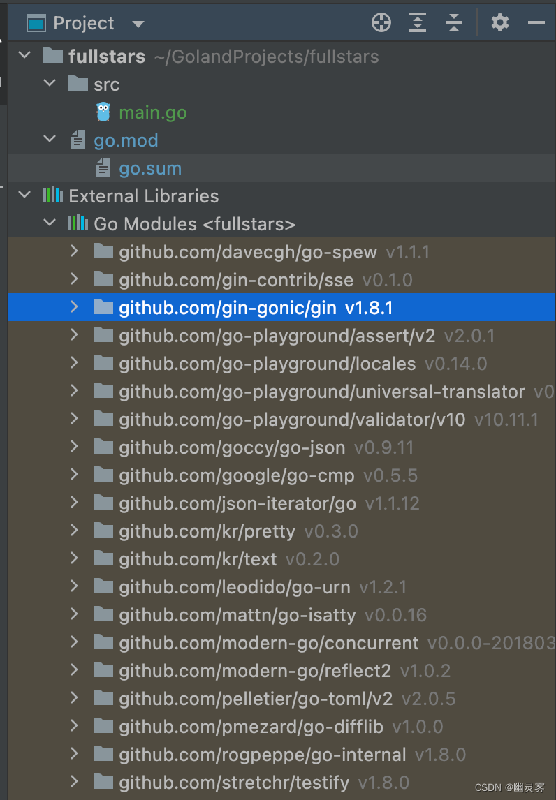
Task: Collapse the src folder
Action: tap(50, 83)
